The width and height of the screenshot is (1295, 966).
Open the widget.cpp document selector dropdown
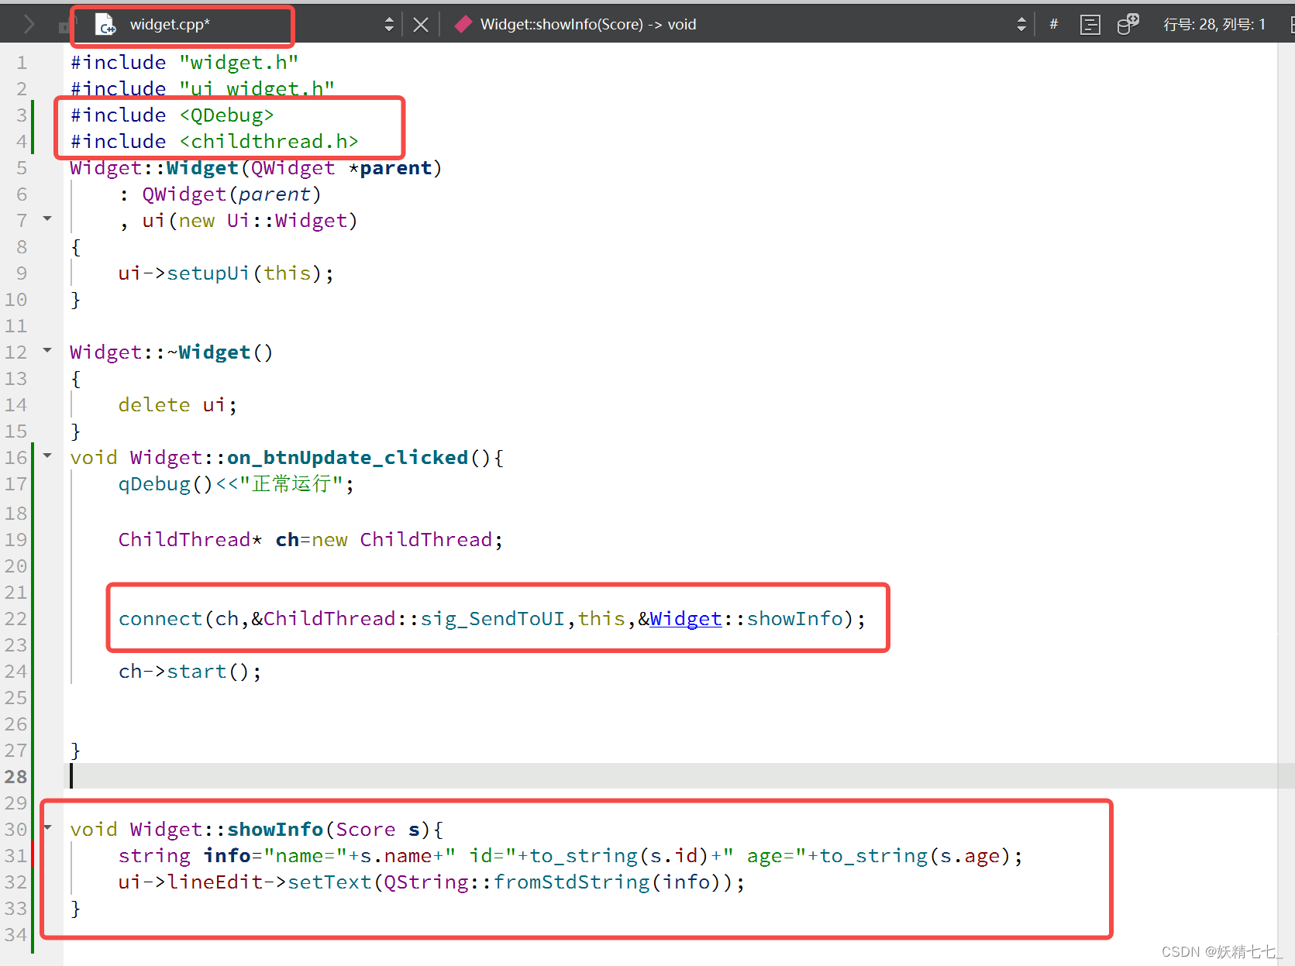[x=389, y=25]
